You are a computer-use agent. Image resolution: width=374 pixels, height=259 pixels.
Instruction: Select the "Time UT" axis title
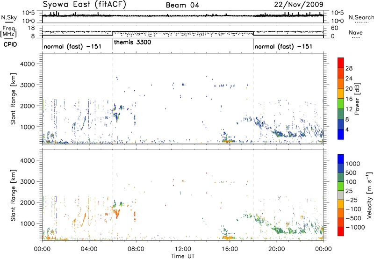point(183,256)
